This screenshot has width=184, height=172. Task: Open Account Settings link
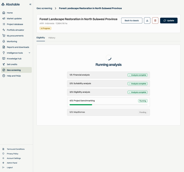coord(14,158)
